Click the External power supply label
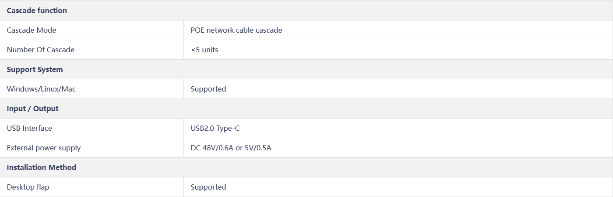The image size is (613, 197). coord(44,148)
